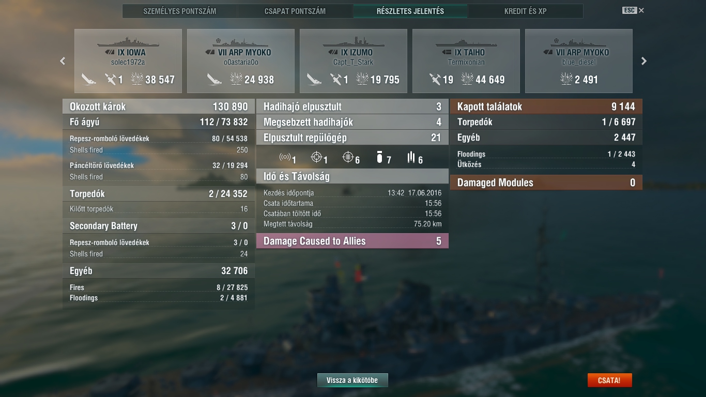The height and width of the screenshot is (397, 706).
Task: Start a new battle with CSATA!
Action: (609, 380)
